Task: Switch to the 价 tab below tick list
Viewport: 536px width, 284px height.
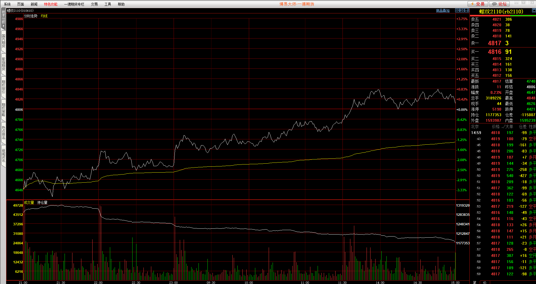Action: pos(485,282)
